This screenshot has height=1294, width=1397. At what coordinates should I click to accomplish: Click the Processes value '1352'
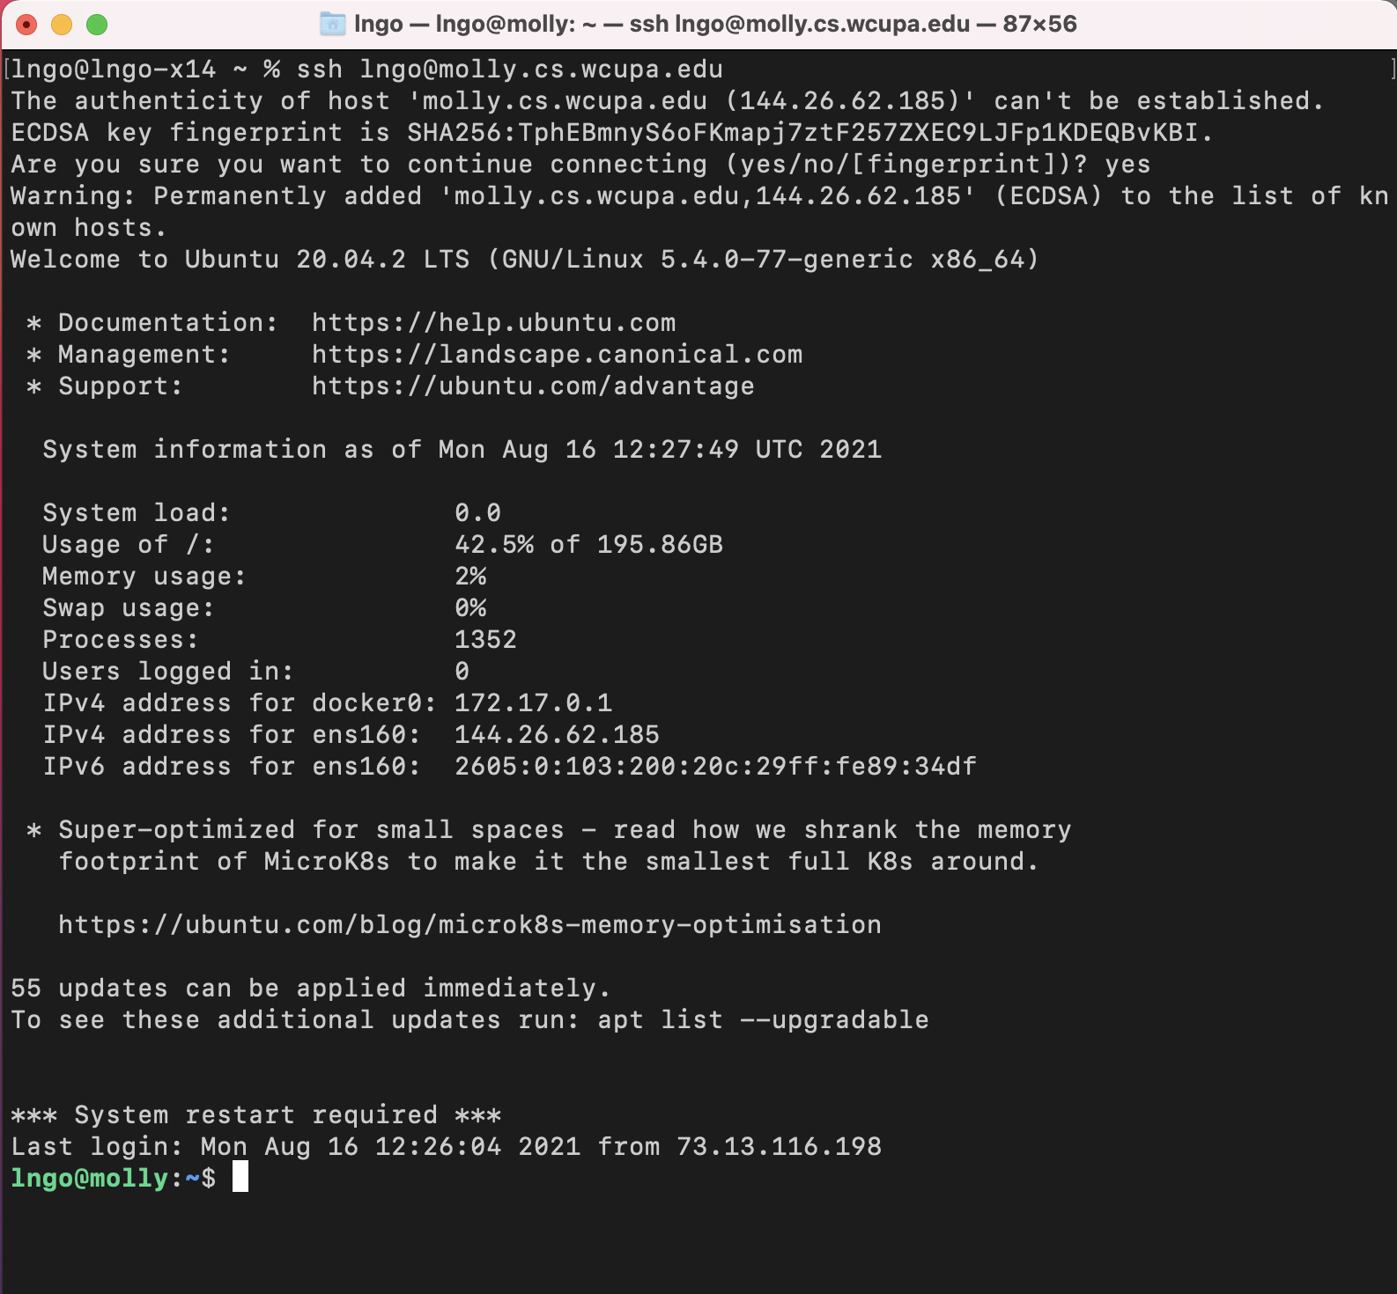click(486, 640)
